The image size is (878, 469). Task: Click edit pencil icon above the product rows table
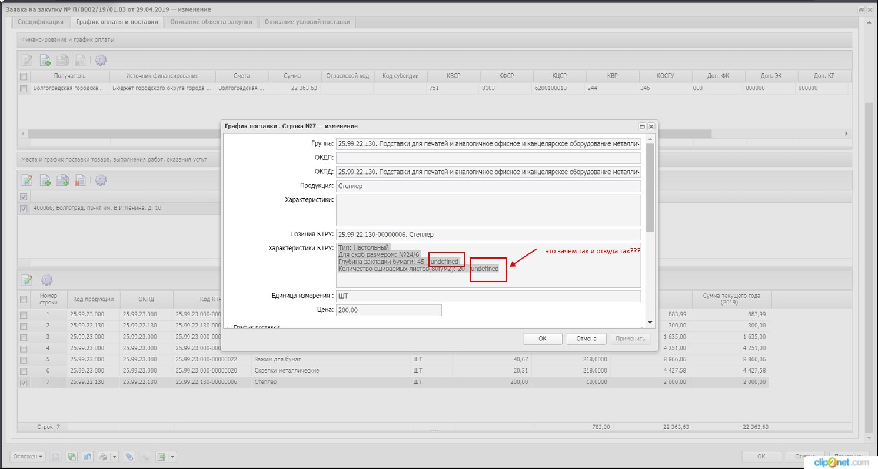(x=27, y=280)
